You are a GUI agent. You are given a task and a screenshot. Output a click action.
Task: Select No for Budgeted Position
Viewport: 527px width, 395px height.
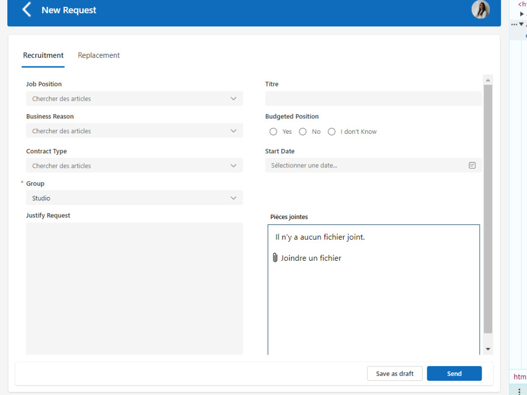303,131
